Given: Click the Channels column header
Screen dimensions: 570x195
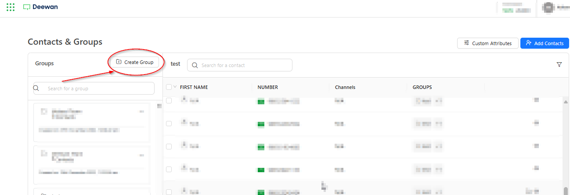Looking at the screenshot, I should (345, 87).
